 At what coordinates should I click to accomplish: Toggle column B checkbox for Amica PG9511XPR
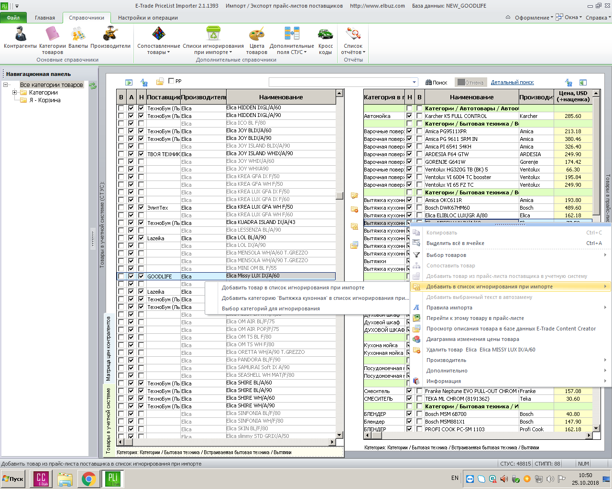tap(419, 131)
